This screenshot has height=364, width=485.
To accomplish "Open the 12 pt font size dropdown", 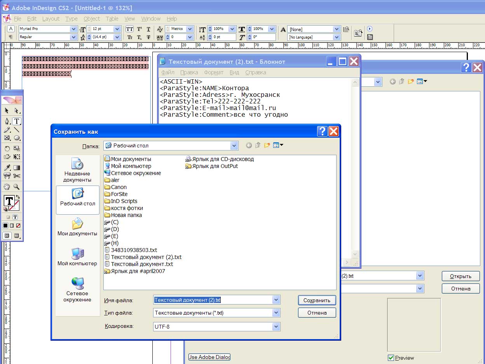I will [117, 29].
